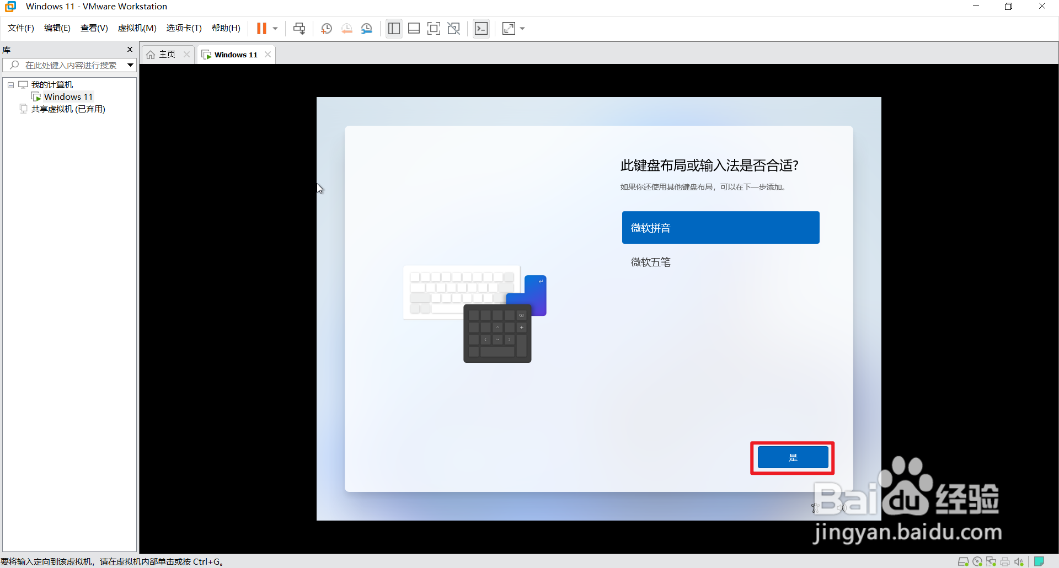Open the 虚拟机(M) menu
Screen dimensions: 1059x568
(137, 28)
